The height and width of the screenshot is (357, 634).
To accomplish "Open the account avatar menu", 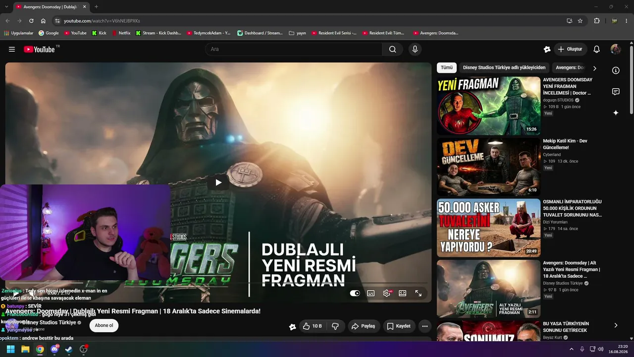I will click(x=616, y=49).
